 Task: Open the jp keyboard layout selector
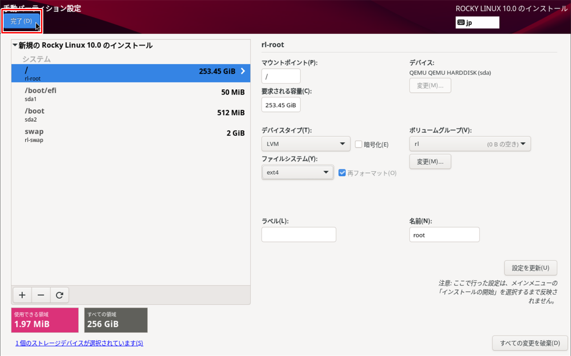pyautogui.click(x=477, y=22)
